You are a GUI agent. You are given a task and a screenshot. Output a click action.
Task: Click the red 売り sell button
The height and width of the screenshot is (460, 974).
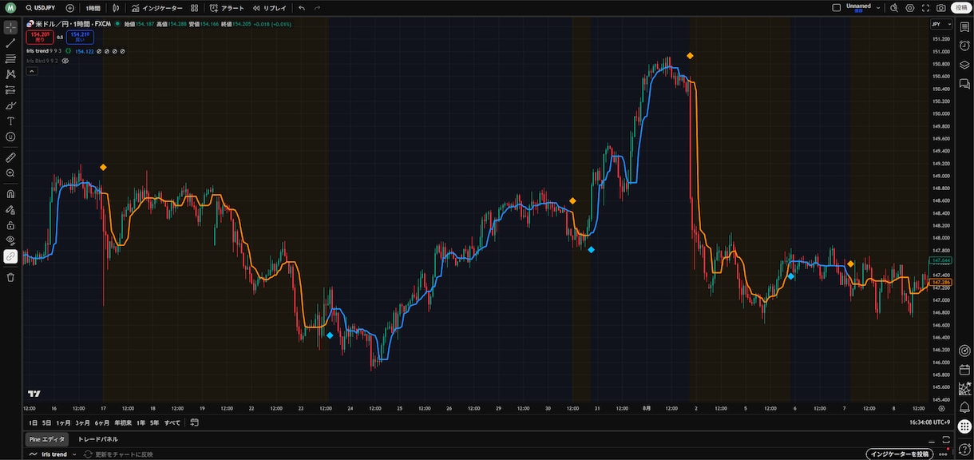(x=40, y=37)
